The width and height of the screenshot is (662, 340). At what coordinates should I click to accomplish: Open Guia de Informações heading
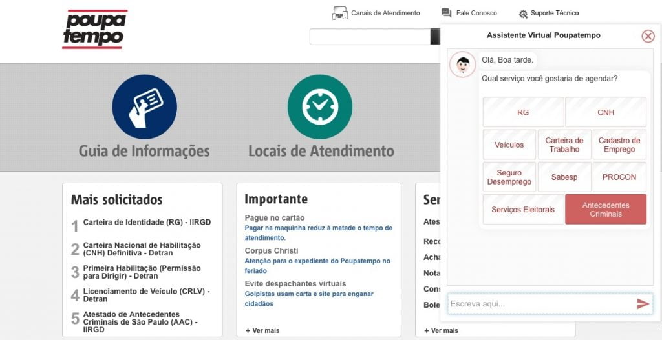tap(144, 151)
